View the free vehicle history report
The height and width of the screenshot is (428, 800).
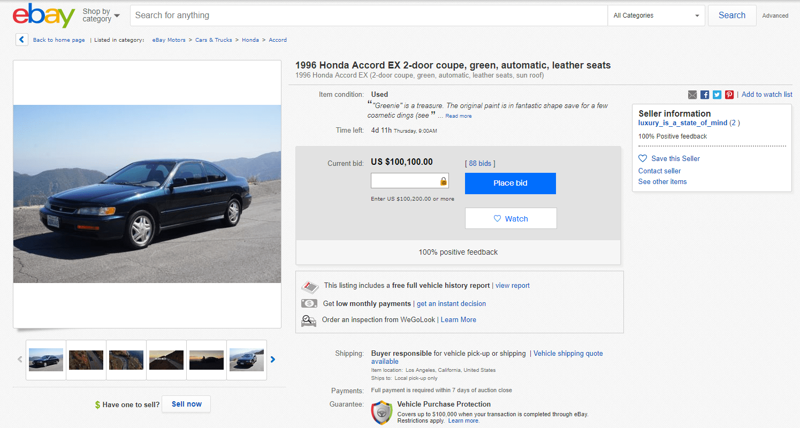click(x=512, y=286)
